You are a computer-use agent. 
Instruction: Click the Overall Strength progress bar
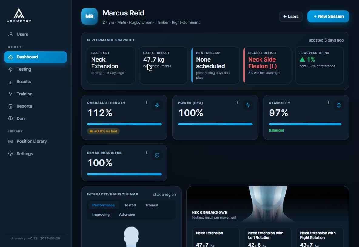(x=124, y=125)
